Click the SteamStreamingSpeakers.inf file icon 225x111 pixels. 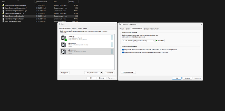[3, 16]
